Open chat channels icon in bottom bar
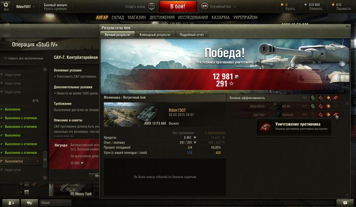The image size is (356, 207). 30,203
